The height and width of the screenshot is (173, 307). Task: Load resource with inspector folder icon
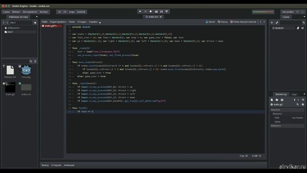[x=277, y=100]
